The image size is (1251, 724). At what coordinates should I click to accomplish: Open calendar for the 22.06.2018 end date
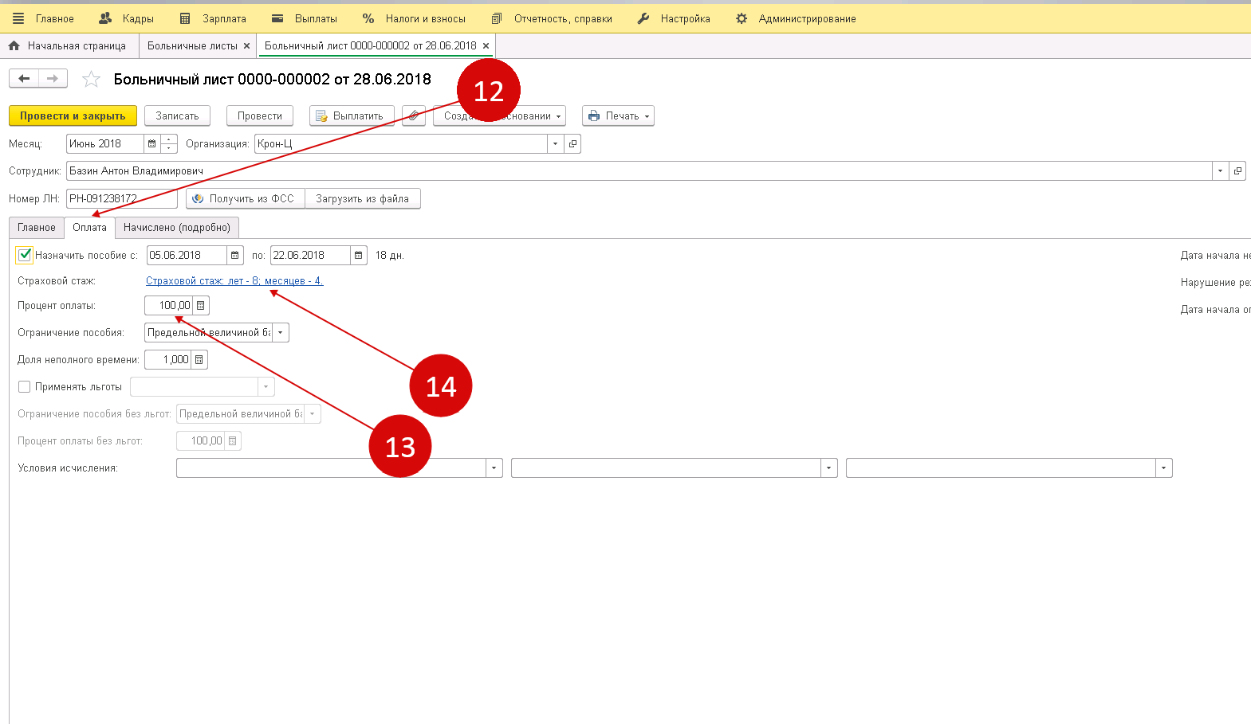point(358,256)
